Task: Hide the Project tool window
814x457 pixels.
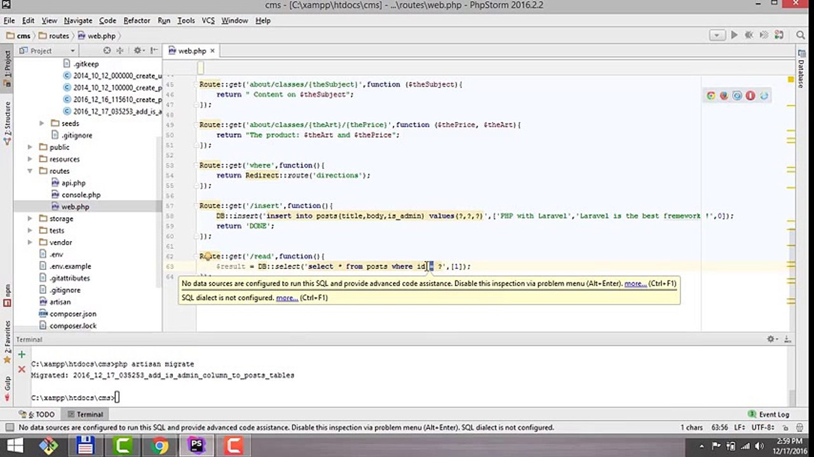Action: click(x=153, y=51)
